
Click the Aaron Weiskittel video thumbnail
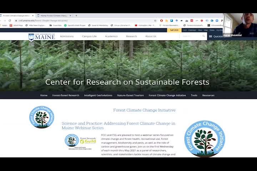pos(240,25)
